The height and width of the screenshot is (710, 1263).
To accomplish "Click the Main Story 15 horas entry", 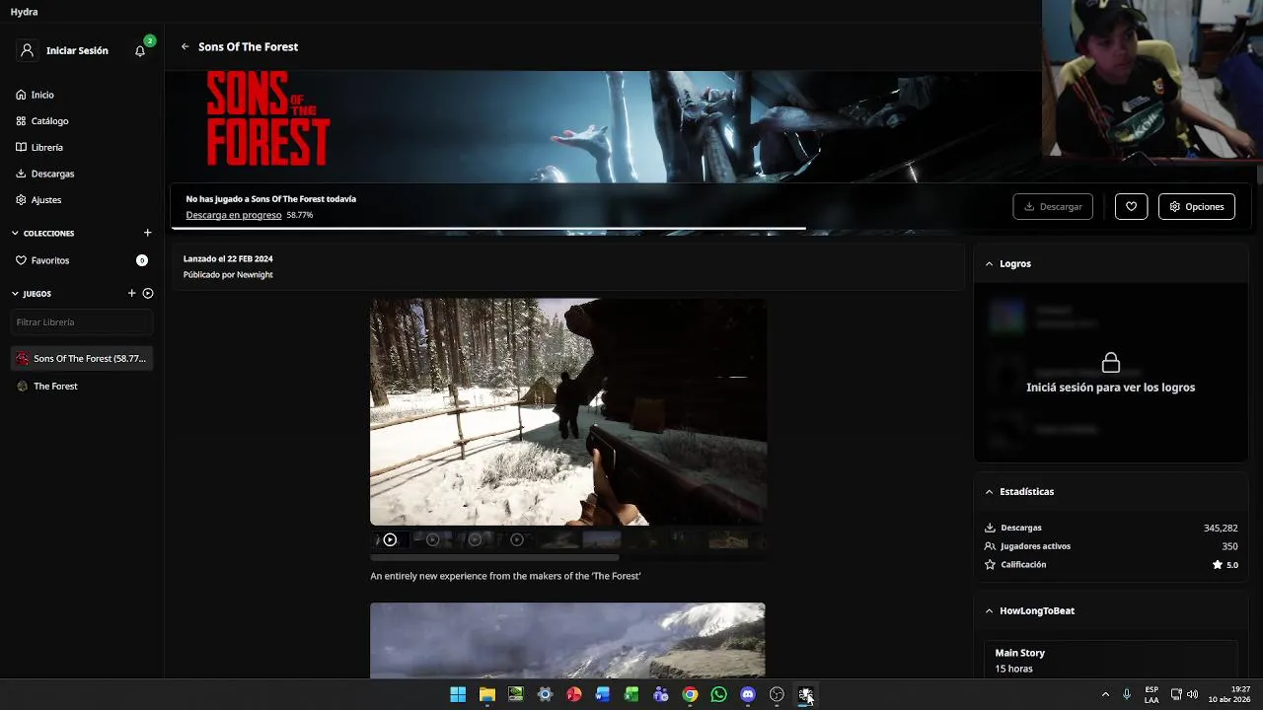I will 1111,660.
